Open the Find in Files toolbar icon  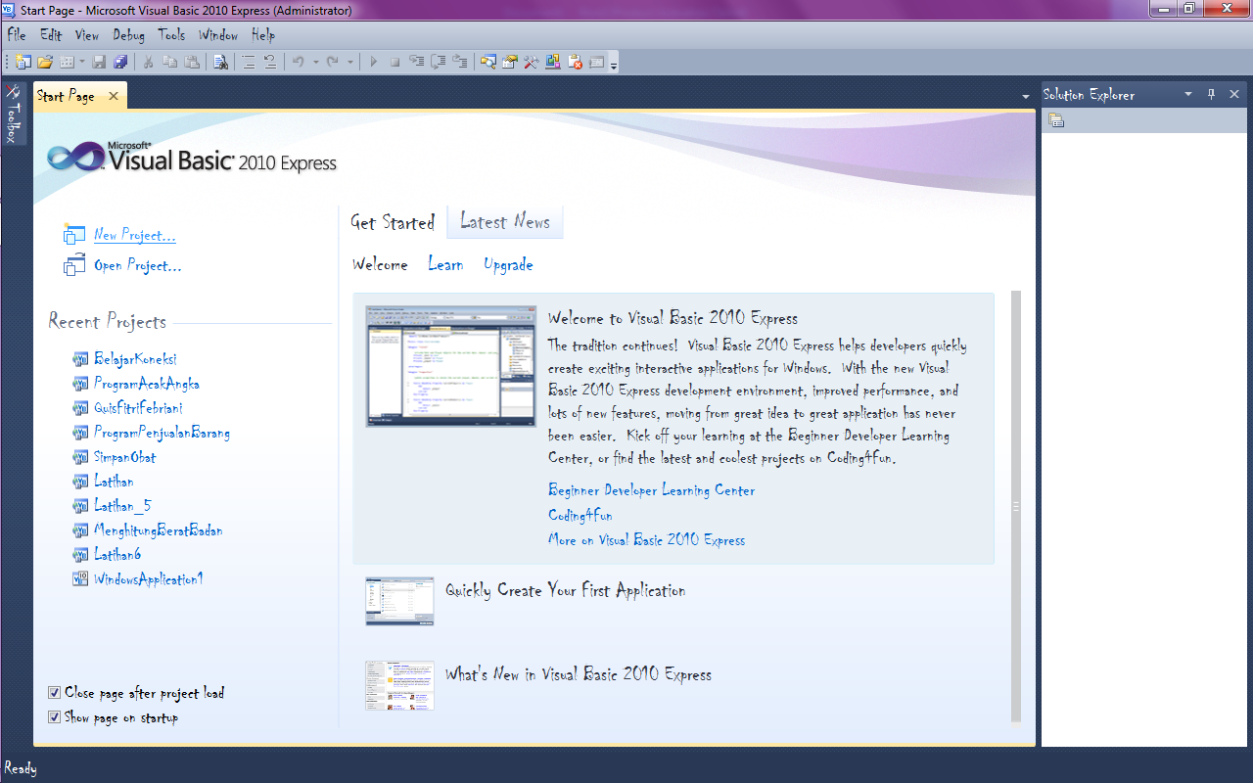(x=221, y=62)
